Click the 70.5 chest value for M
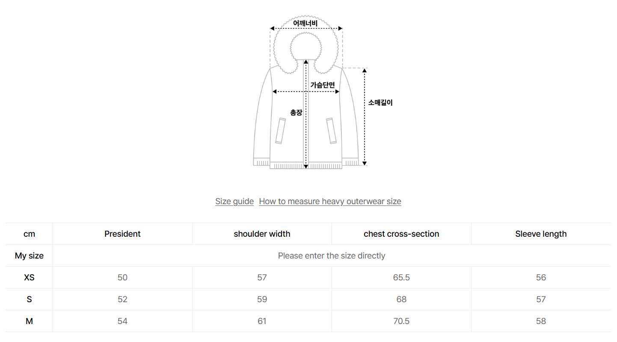This screenshot has height=342, width=617. (x=401, y=321)
